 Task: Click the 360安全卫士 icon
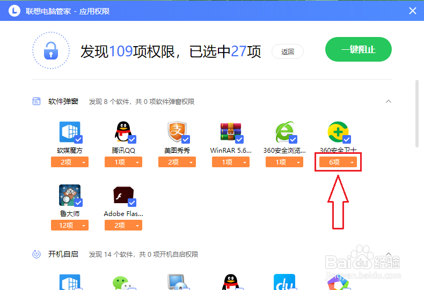[338, 132]
